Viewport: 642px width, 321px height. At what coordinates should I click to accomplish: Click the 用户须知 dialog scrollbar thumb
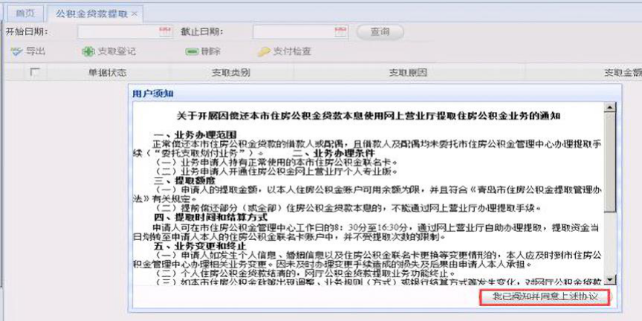(610, 162)
